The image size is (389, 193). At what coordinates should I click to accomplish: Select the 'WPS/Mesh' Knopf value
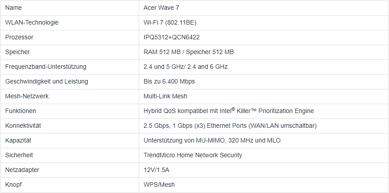(x=159, y=185)
